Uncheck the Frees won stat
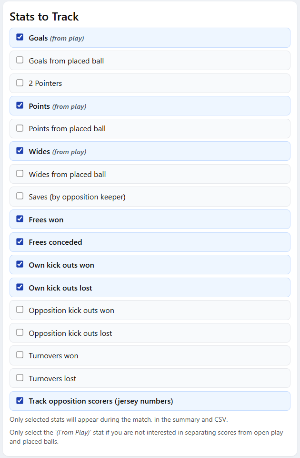The image size is (300, 458). pyautogui.click(x=20, y=219)
